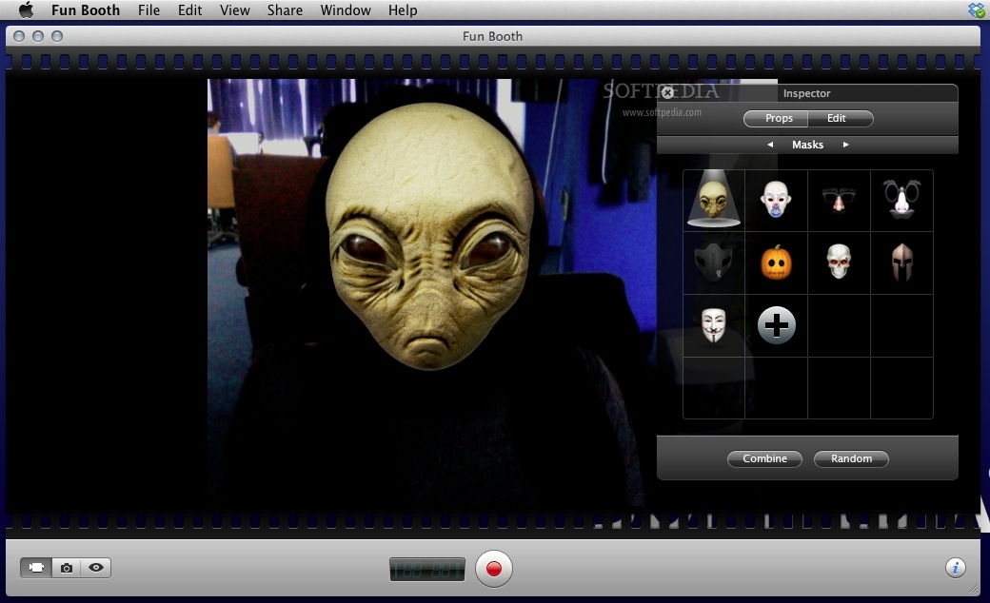
Task: Toggle the eye preview mode
Action: pyautogui.click(x=96, y=568)
